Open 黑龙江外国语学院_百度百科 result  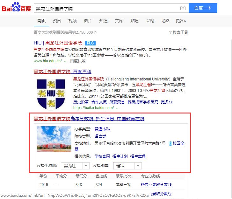(62, 72)
